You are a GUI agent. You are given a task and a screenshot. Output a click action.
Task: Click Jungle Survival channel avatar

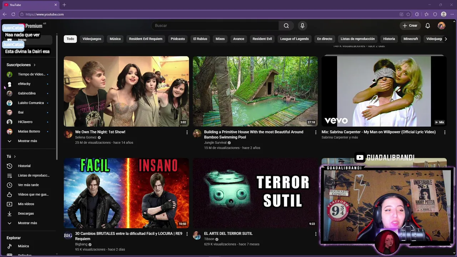coord(197,134)
